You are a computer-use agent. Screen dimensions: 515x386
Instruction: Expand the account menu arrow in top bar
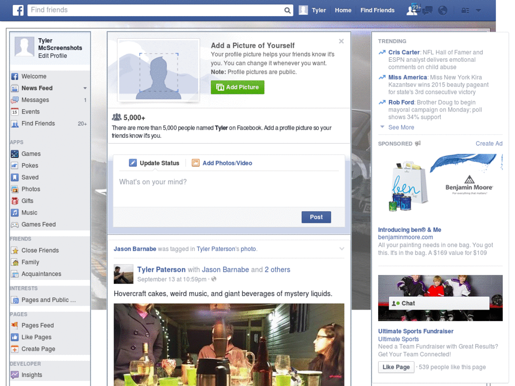click(478, 11)
